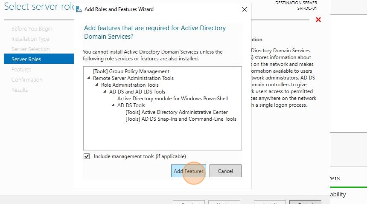367x204 pixels.
Task: Click SVI-DC-01 destination server name
Action: [307, 8]
